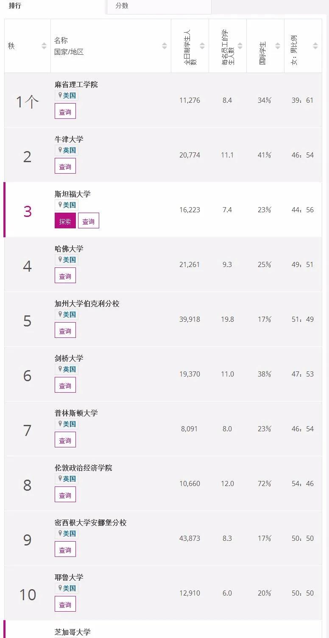Viewport: 329px width, 638px height.
Task: Sort the 女：男比例 column
Action: point(315,46)
